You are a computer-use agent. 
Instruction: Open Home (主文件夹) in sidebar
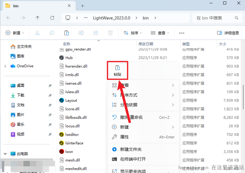pos(21,47)
